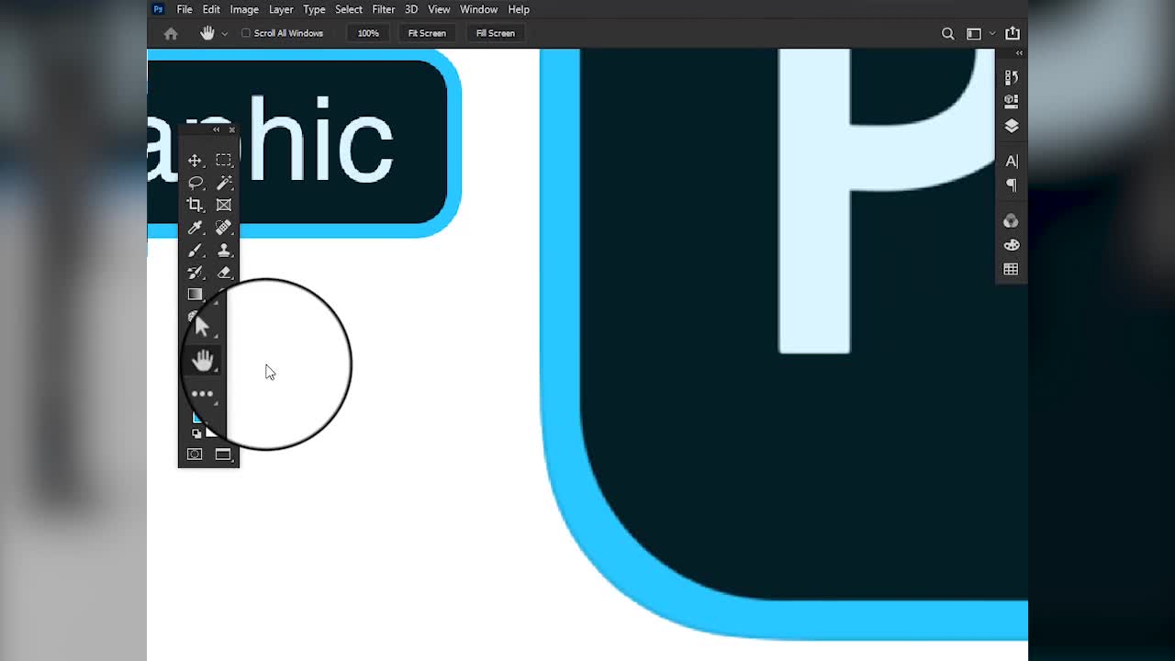Click the 100% zoom button
Viewport: 1175px width, 661px height.
[x=368, y=33]
